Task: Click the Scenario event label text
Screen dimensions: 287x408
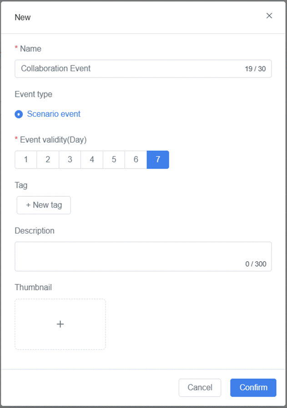Action: [54, 114]
